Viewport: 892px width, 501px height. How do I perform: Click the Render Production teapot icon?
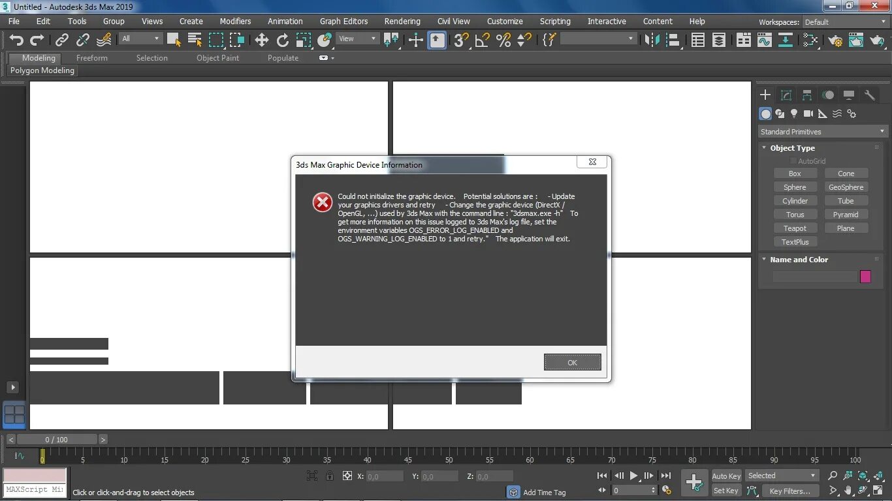pyautogui.click(x=878, y=40)
